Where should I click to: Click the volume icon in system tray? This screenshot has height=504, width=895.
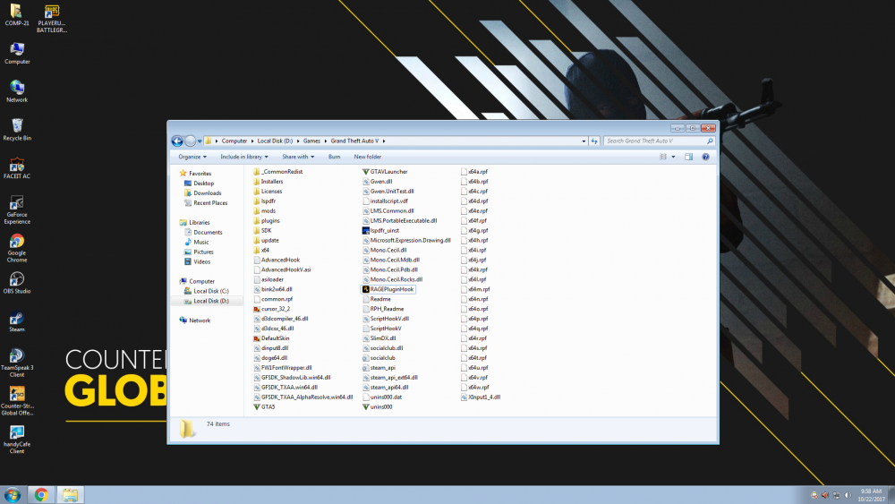(x=848, y=495)
